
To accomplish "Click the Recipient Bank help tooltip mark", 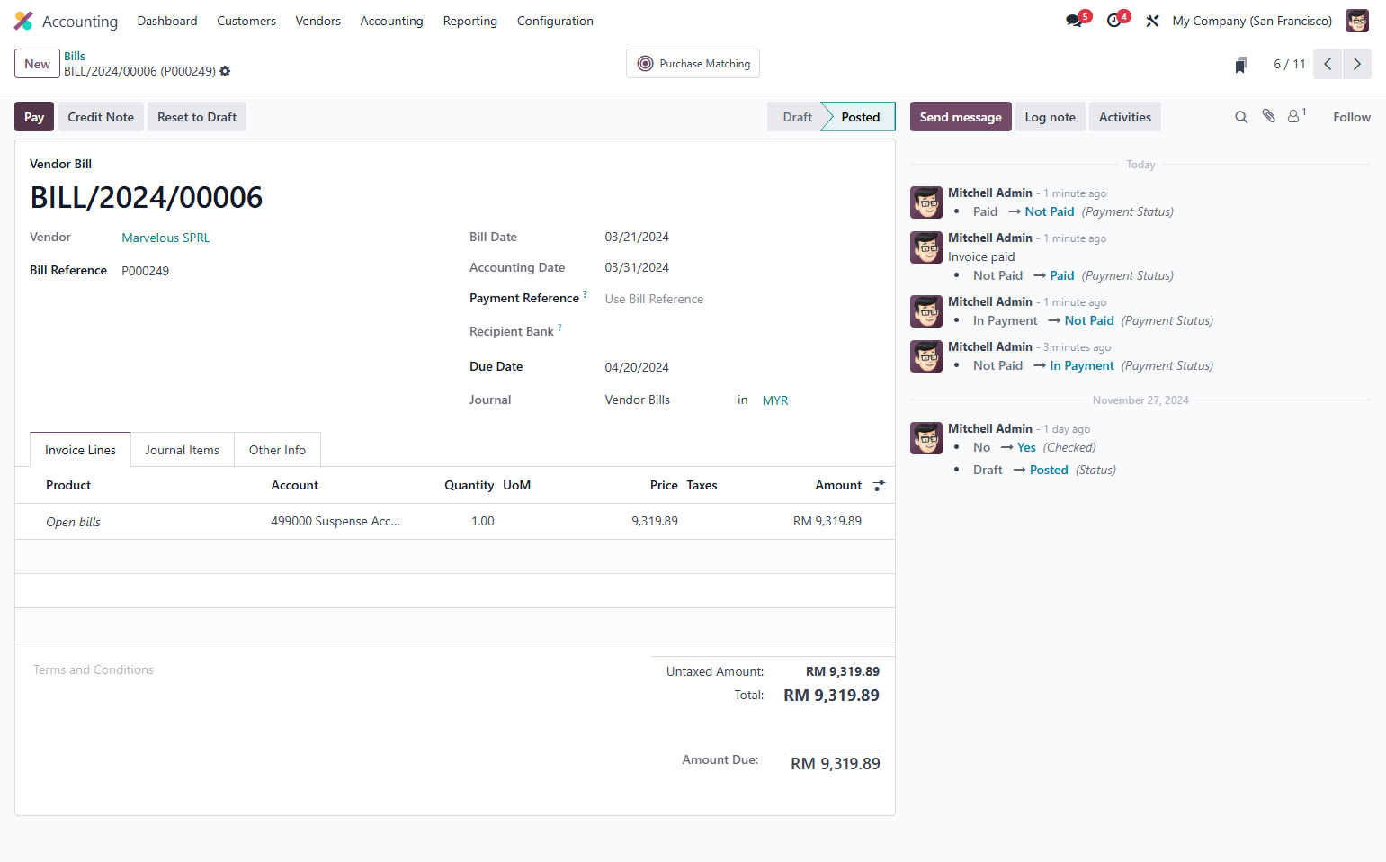I will click(559, 328).
